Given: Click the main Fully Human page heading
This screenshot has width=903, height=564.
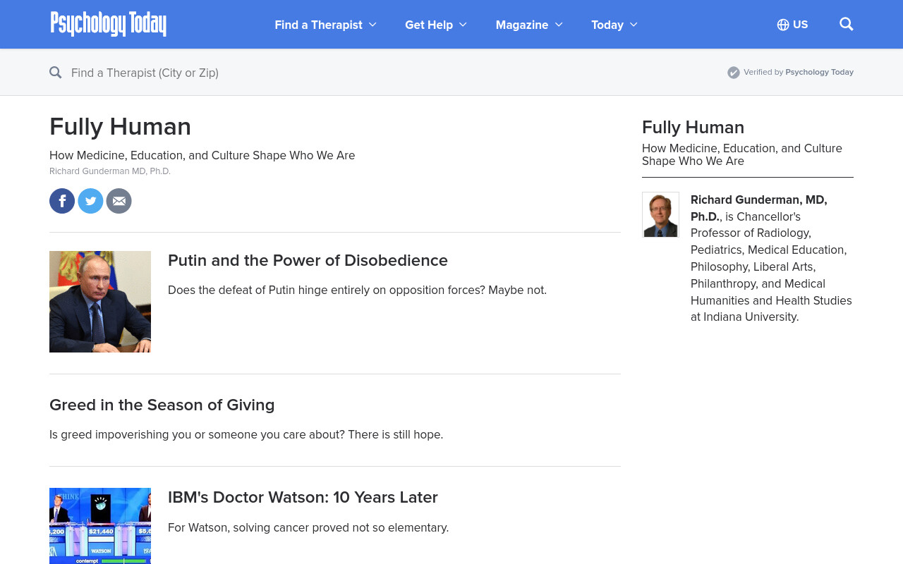Looking at the screenshot, I should (x=120, y=127).
